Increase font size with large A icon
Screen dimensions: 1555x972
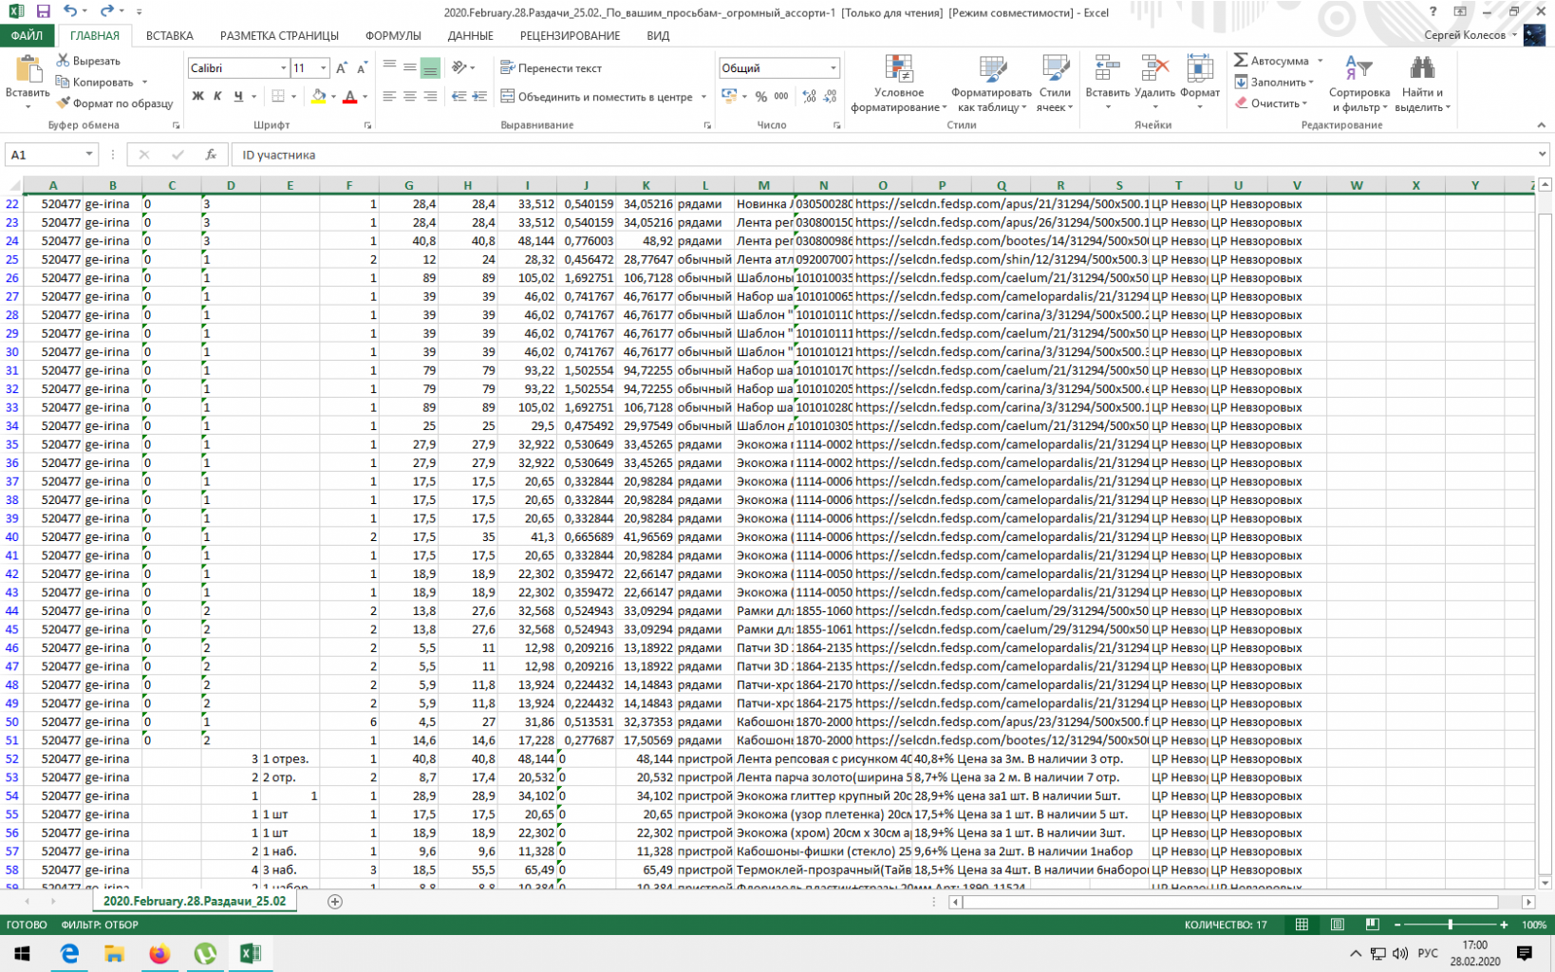coord(343,68)
